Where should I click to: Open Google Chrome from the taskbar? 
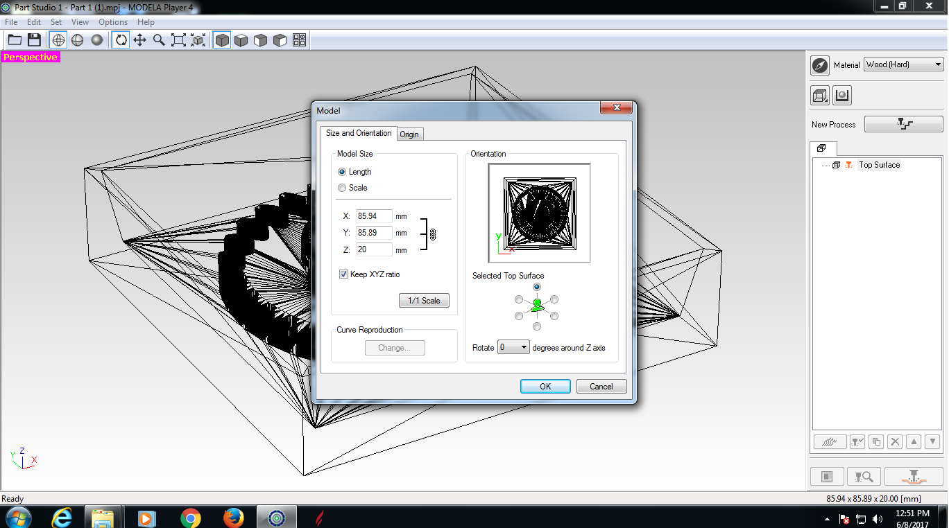[190, 518]
